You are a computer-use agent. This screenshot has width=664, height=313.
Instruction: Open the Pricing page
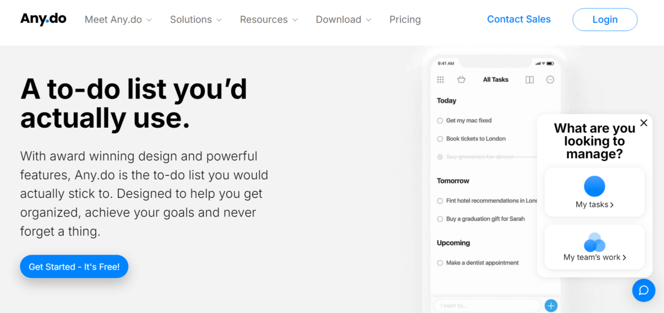click(x=405, y=19)
